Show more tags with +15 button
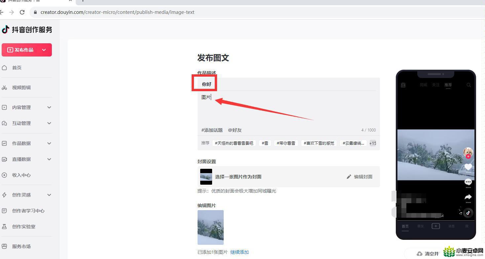Viewport: 485px width, 259px height. point(373,143)
